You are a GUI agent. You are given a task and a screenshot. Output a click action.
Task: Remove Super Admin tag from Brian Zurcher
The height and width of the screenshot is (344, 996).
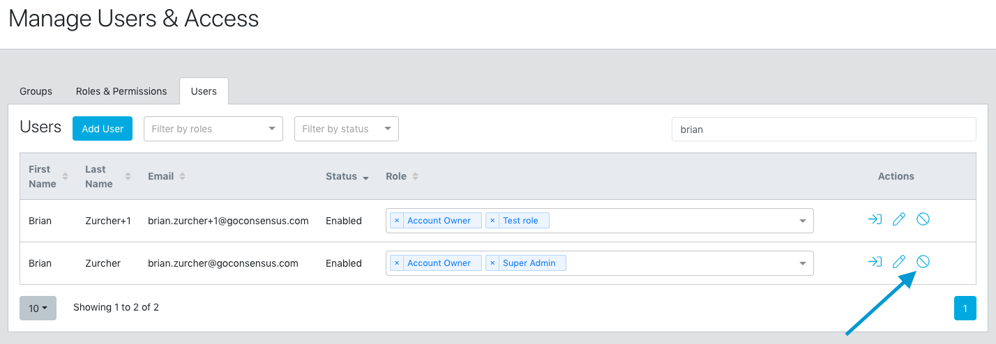[492, 263]
